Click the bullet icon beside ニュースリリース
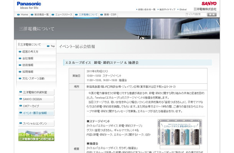The height and width of the screenshot is (153, 234). point(53,15)
